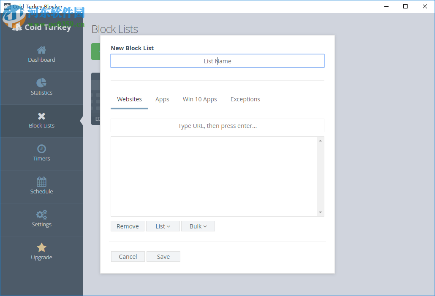The height and width of the screenshot is (296, 435).
Task: Click the List Name input field
Action: (217, 61)
